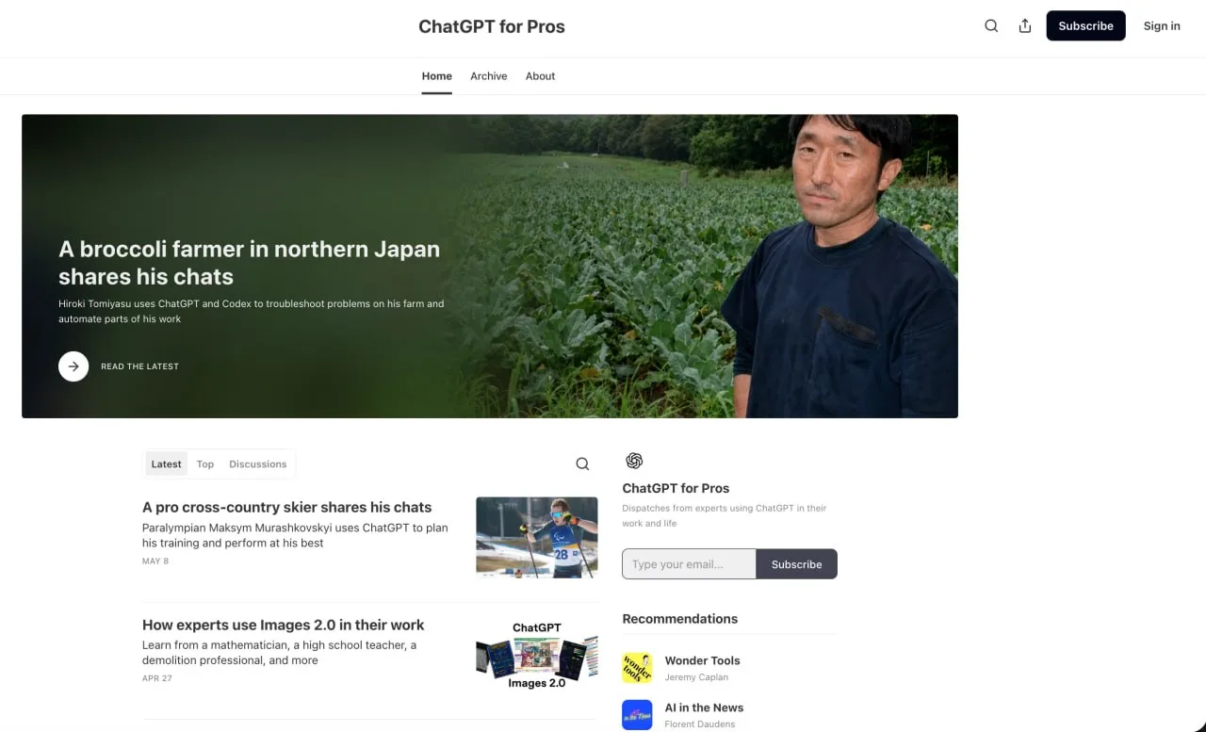This screenshot has height=732, width=1206.
Task: Click the Type your email field
Action: coord(689,564)
